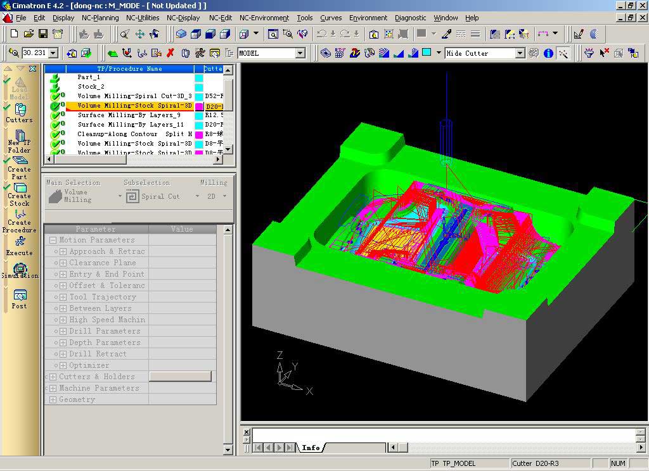Viewport: 649px width, 471px height.
Task: Toggle status check of Volume Milling-Spiral Cut-3D_3
Action: click(x=56, y=96)
